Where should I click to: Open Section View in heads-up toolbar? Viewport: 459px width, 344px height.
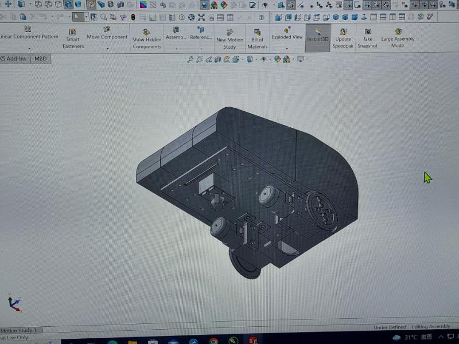click(x=217, y=60)
